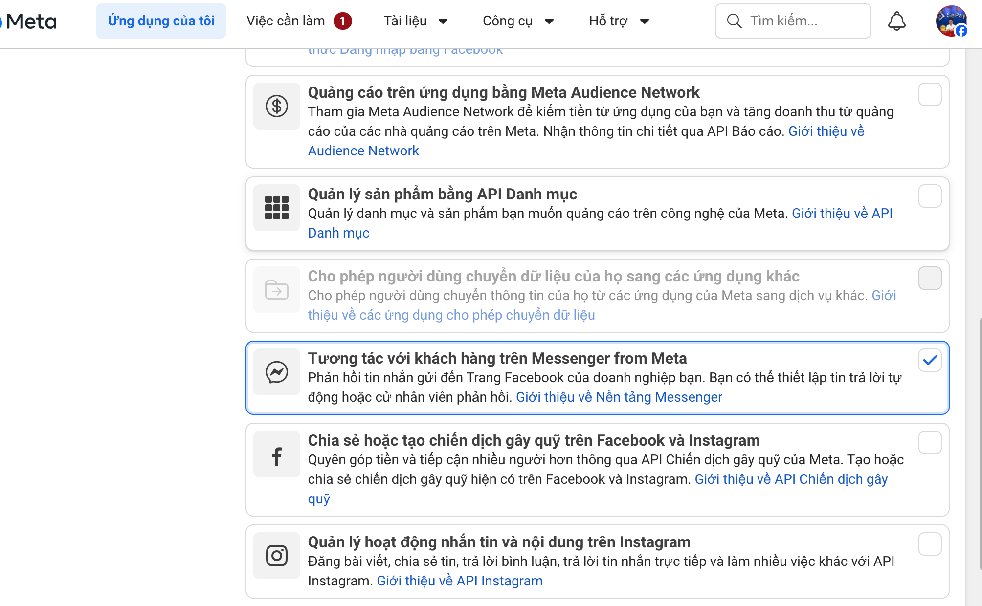Image resolution: width=982 pixels, height=606 pixels.
Task: Click the data transfer folder icon
Action: [276, 289]
